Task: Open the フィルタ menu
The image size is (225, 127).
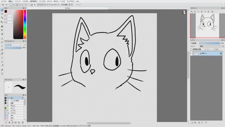Action: tap(25, 1)
